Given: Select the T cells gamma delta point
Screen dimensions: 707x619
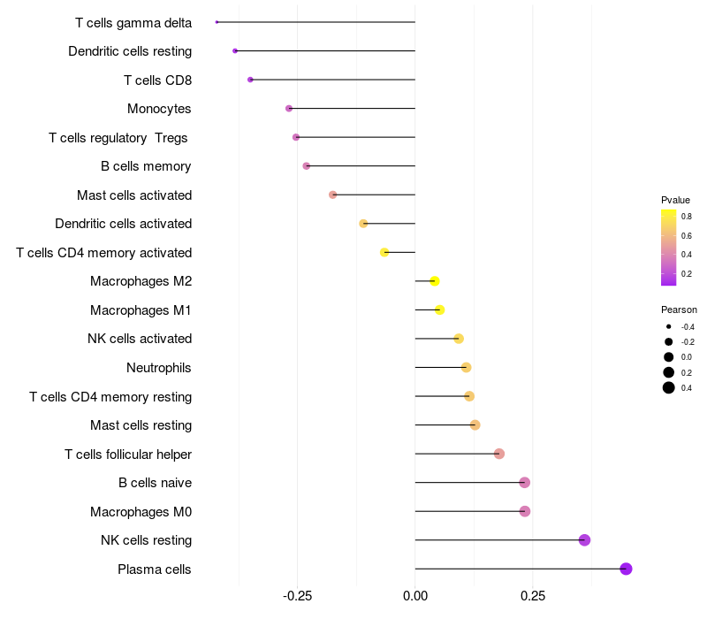Looking at the screenshot, I should pyautogui.click(x=217, y=22).
